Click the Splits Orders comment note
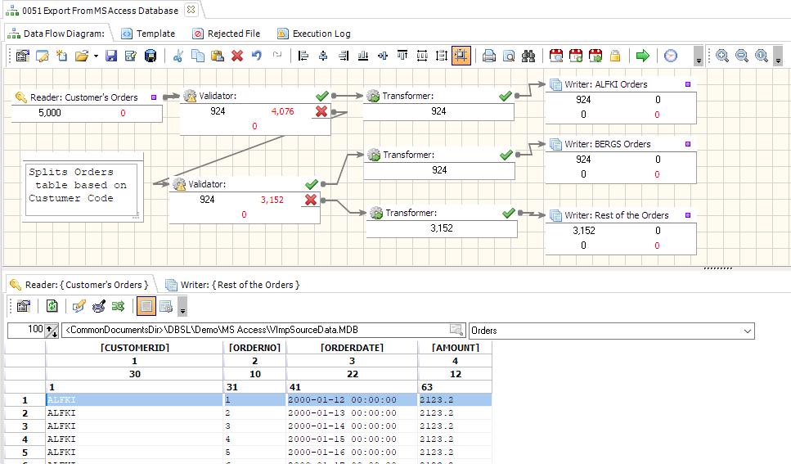 [82, 188]
